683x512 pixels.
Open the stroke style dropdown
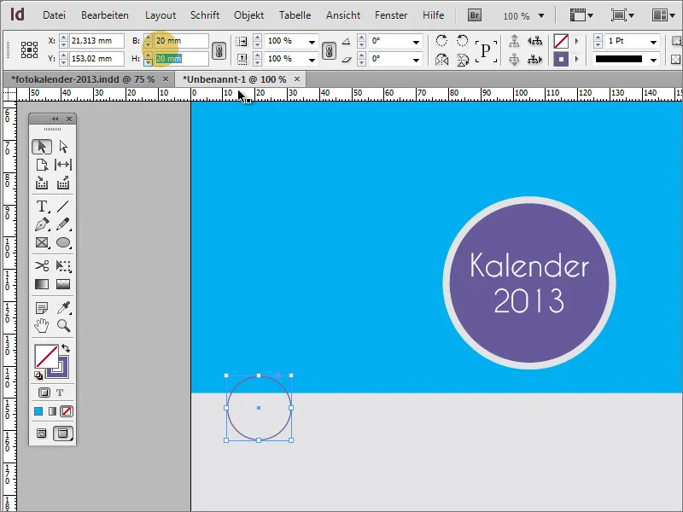coord(653,59)
